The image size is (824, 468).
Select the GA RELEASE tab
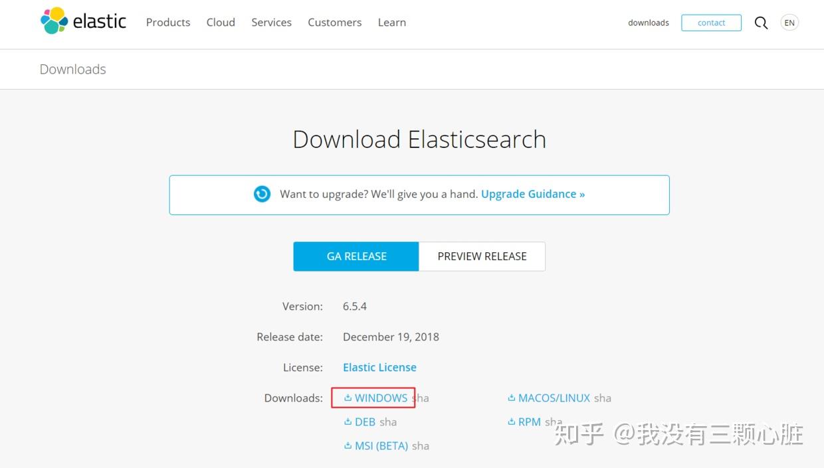(x=356, y=256)
